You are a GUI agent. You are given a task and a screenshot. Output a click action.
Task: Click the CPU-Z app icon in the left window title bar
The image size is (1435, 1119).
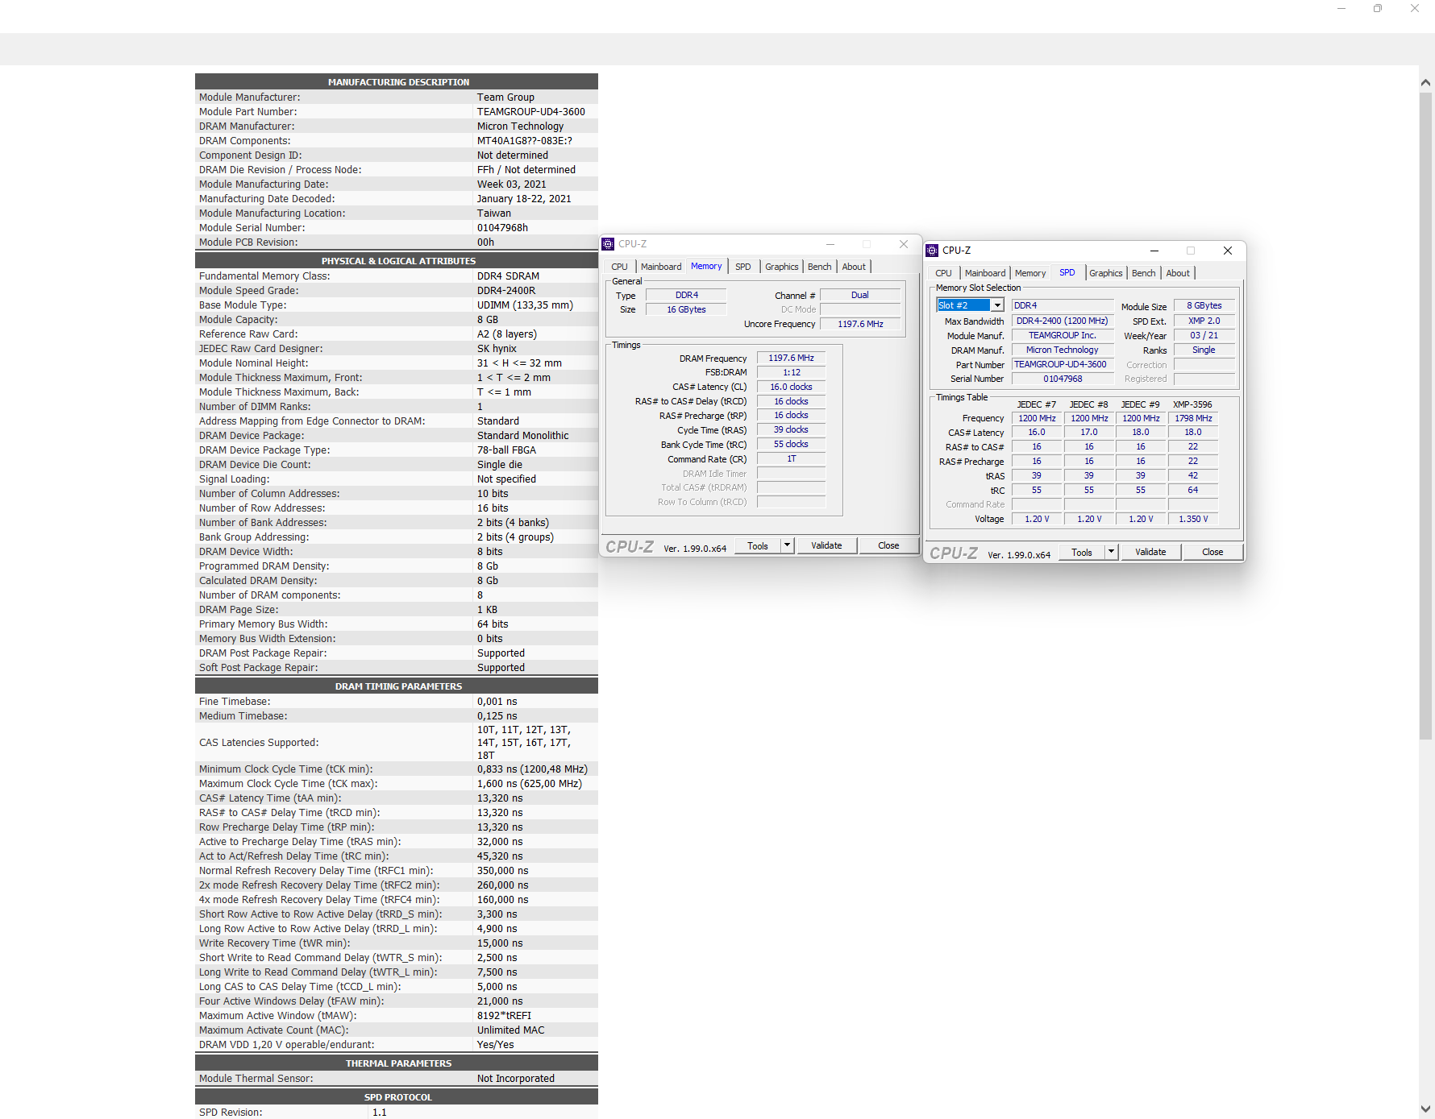tap(609, 244)
